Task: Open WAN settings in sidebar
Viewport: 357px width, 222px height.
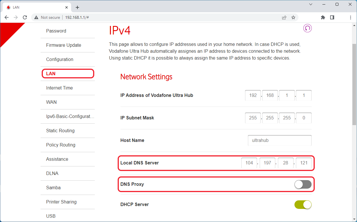Action: pos(51,102)
